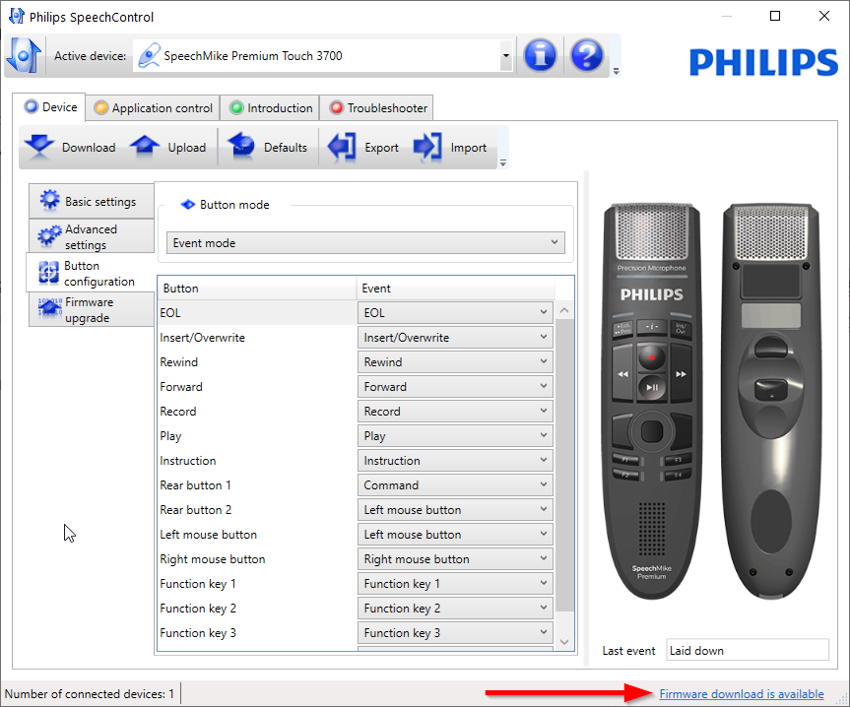This screenshot has width=850, height=707.
Task: Click the Upload button label
Action: tap(186, 148)
